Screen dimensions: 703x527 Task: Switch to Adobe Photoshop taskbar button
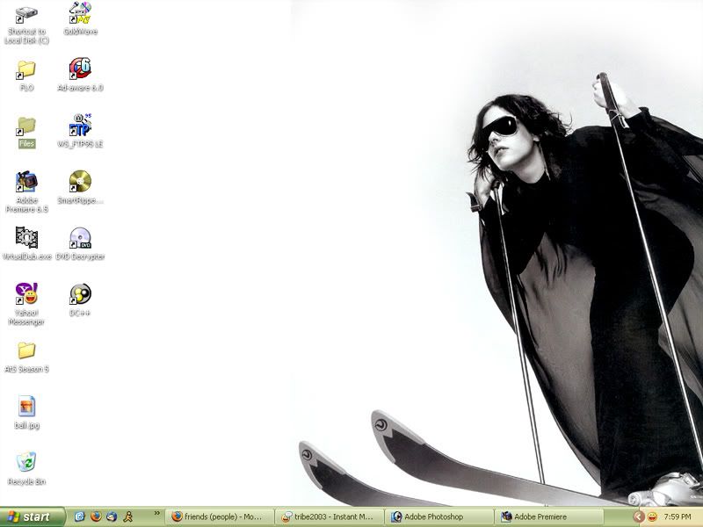[439, 517]
